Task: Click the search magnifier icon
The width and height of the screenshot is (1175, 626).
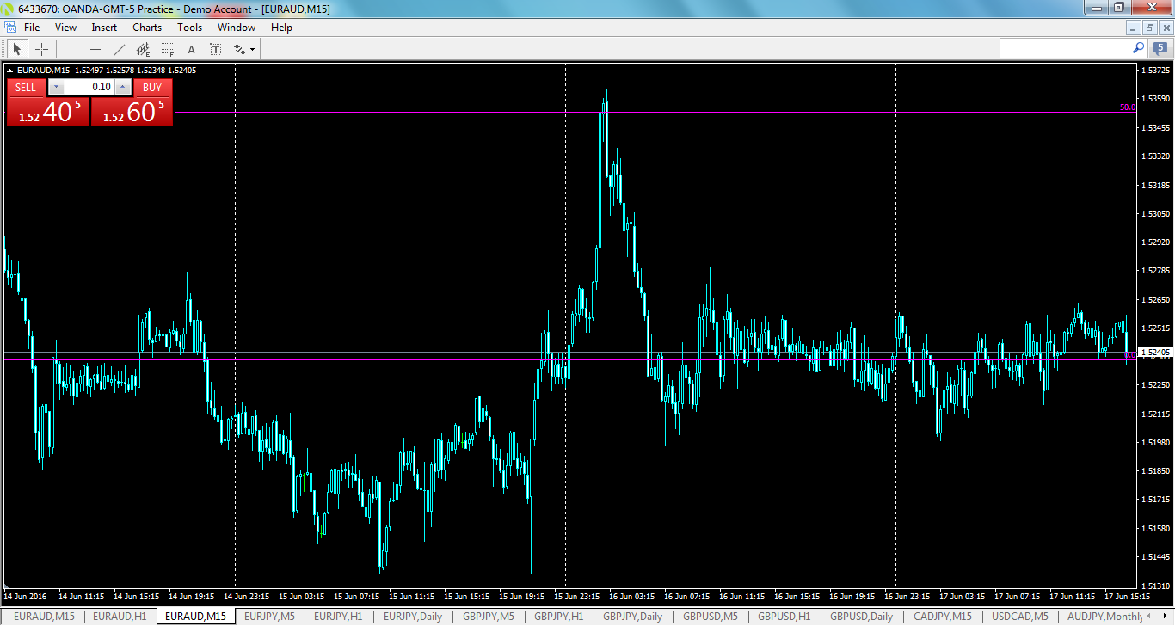Action: pyautogui.click(x=1138, y=49)
